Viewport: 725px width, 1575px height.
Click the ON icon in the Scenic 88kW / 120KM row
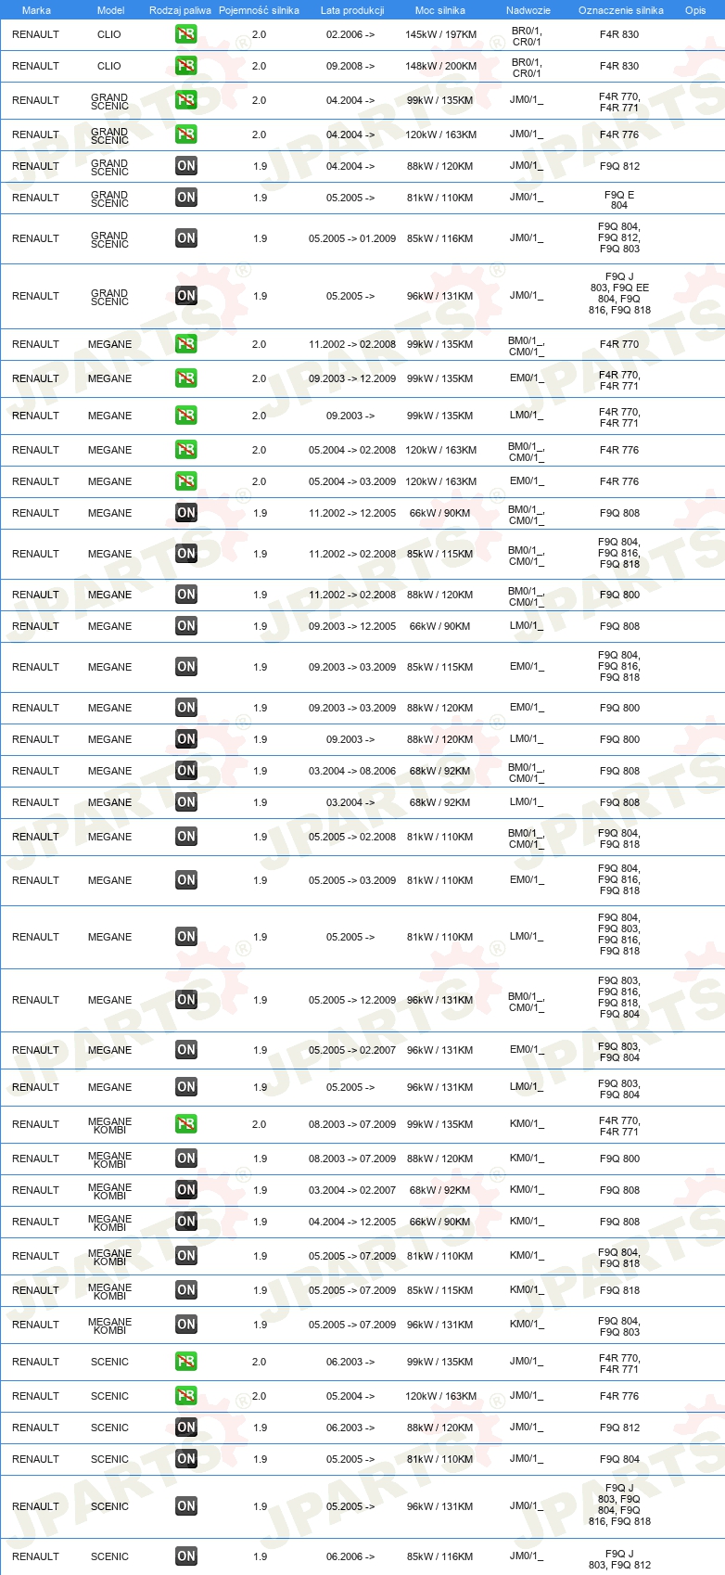point(186,1428)
